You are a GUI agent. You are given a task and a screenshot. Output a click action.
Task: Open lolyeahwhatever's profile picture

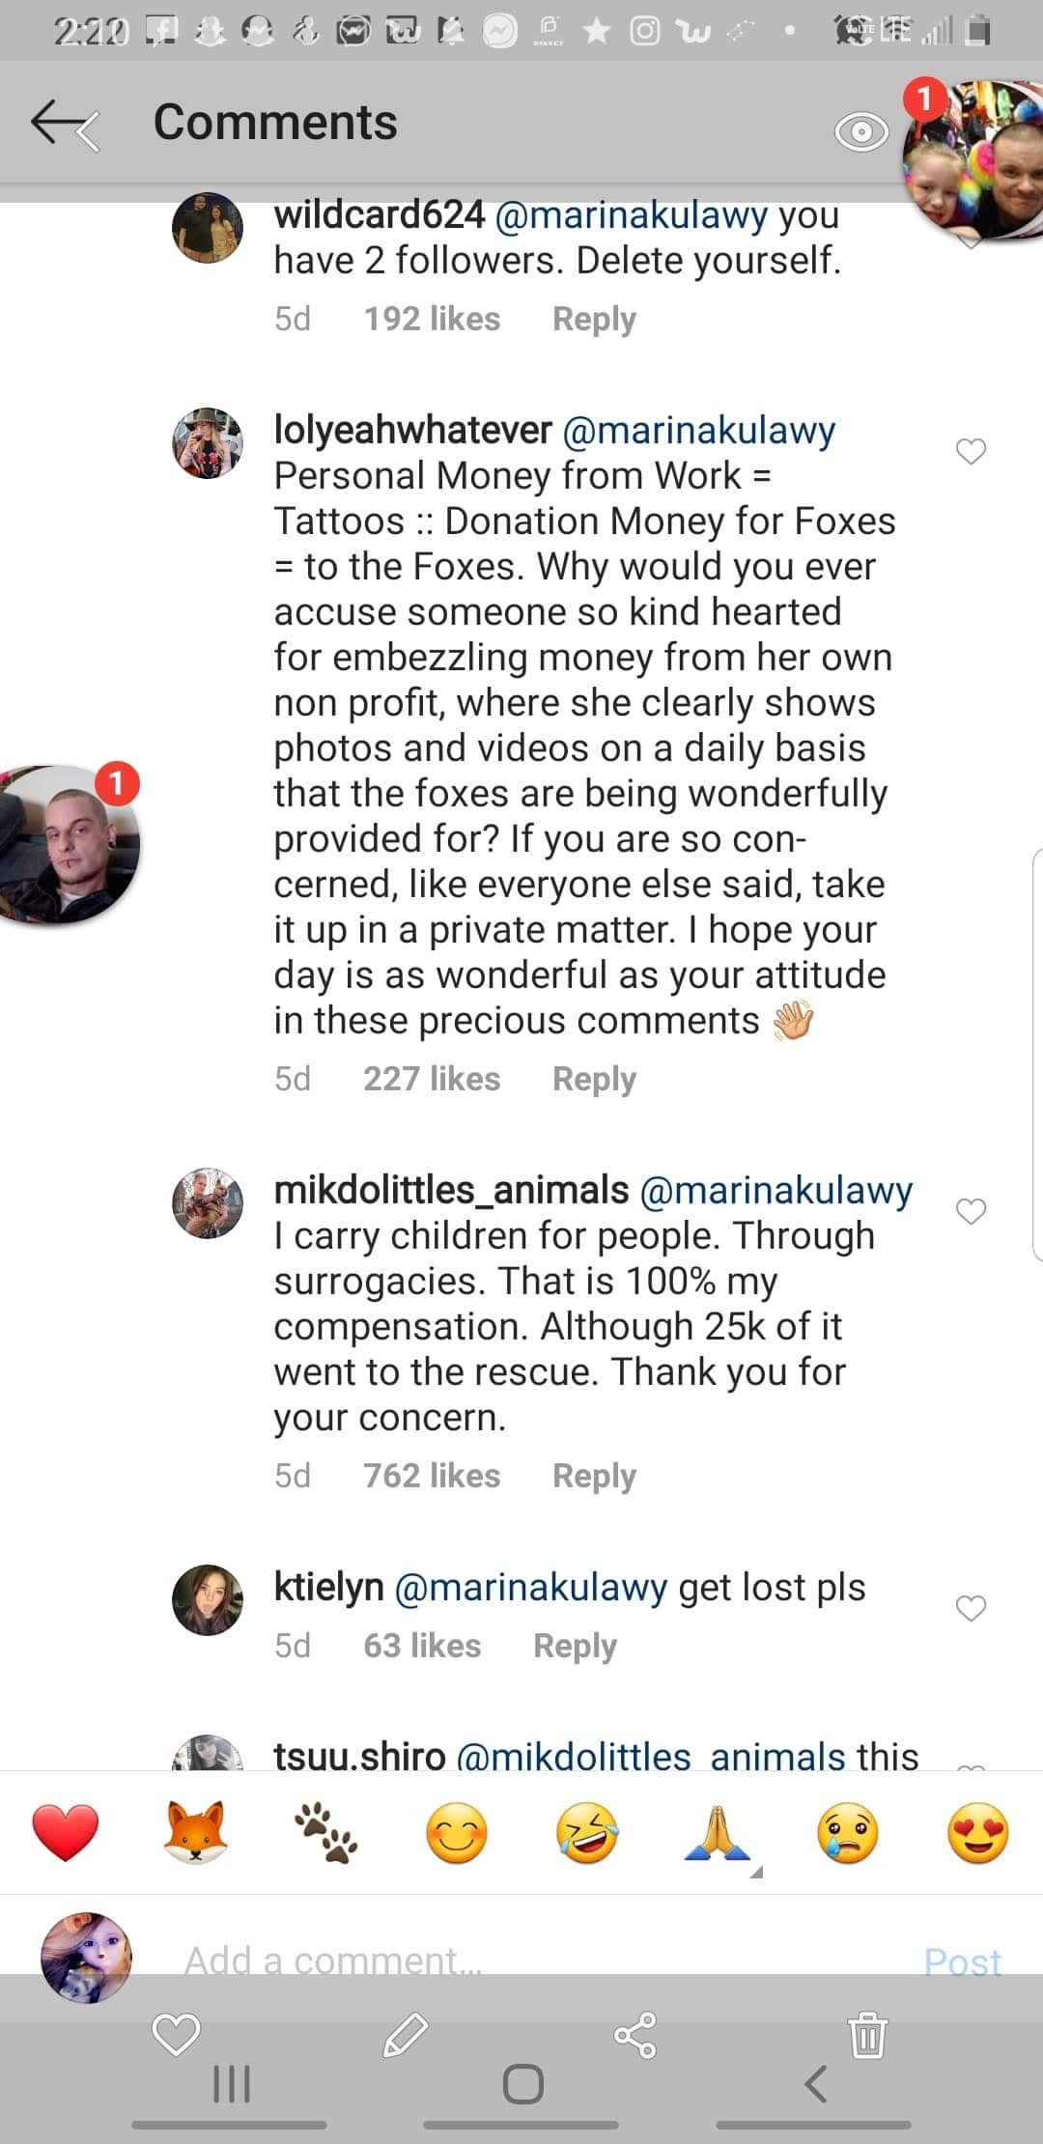[x=208, y=443]
